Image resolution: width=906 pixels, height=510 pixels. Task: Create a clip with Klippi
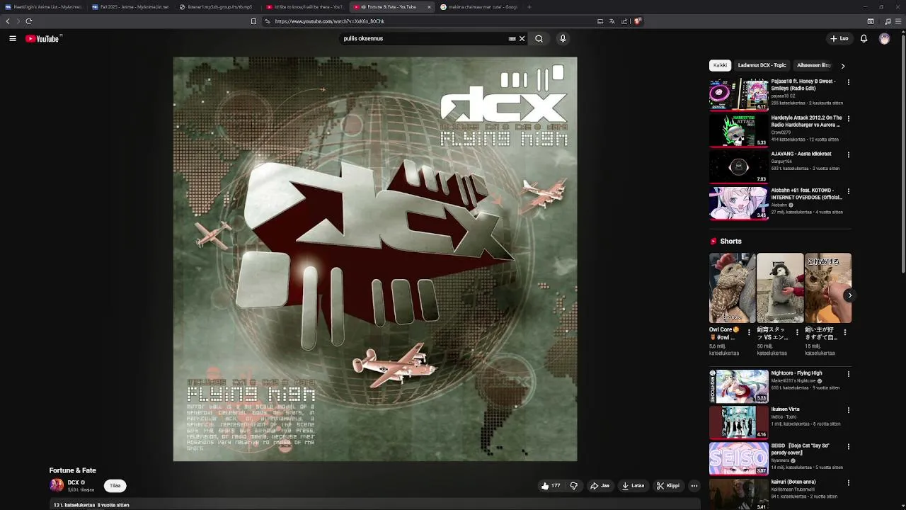[x=668, y=486]
